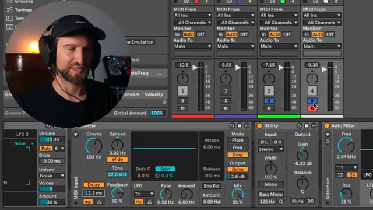This screenshot has height=210, width=373.
Task: Save the Utility preset using disk icon
Action: click(x=307, y=126)
